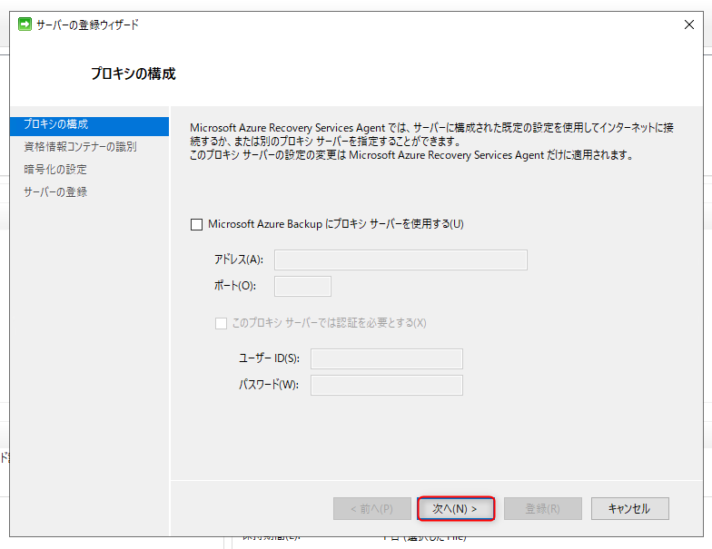The width and height of the screenshot is (712, 549).
Task: Toggle このプロキシ サーバーでは認証を必要とする checkbox
Action: click(222, 323)
